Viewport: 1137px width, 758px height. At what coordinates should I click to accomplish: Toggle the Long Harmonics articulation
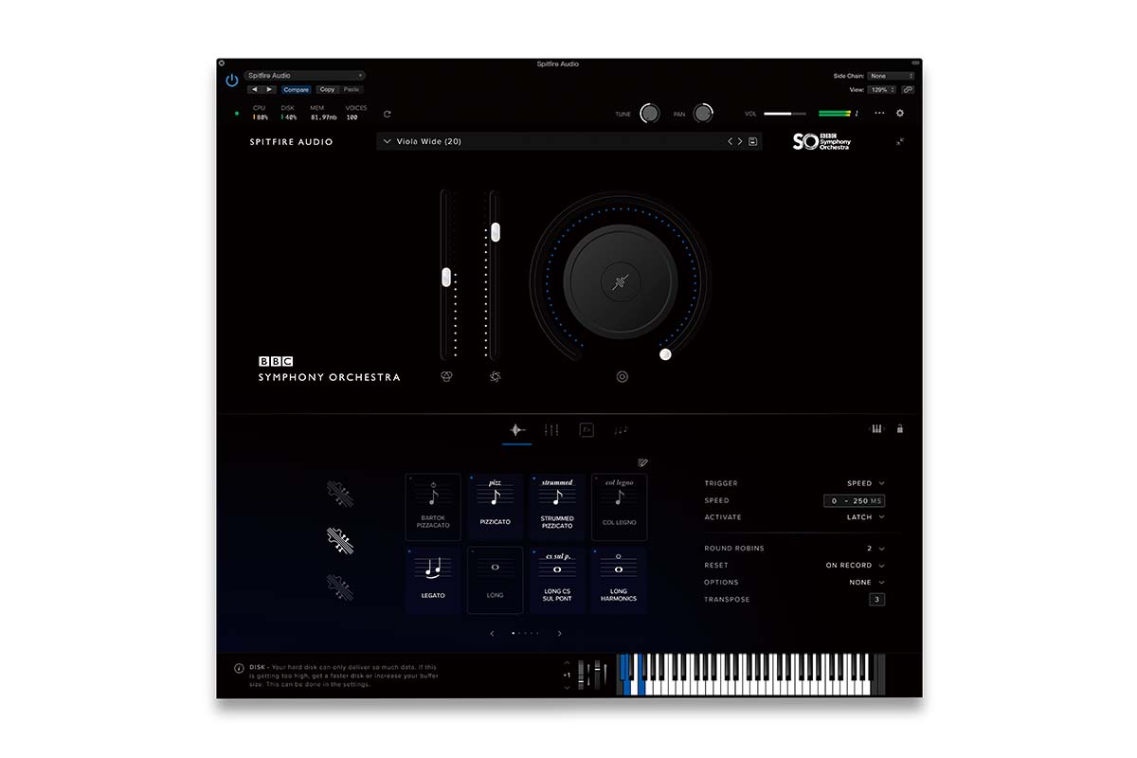619,580
